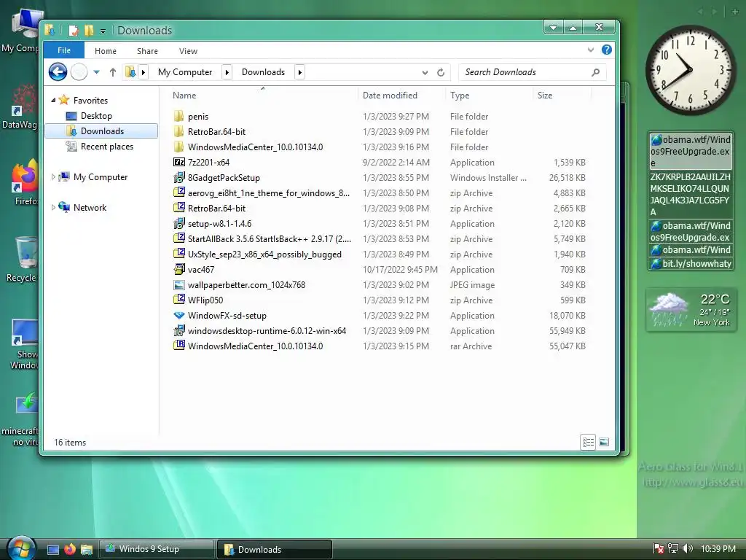
Task: Select the WindowsMediaCenter rar archive icon
Action: tap(179, 346)
